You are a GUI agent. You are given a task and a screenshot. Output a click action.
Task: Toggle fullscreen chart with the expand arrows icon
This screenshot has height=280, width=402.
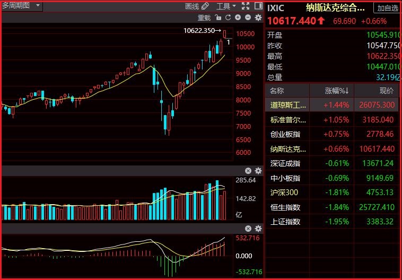(x=246, y=6)
